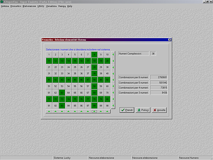Click the green arrow beside row 41-50
The image size is (213, 160).
(113, 80)
